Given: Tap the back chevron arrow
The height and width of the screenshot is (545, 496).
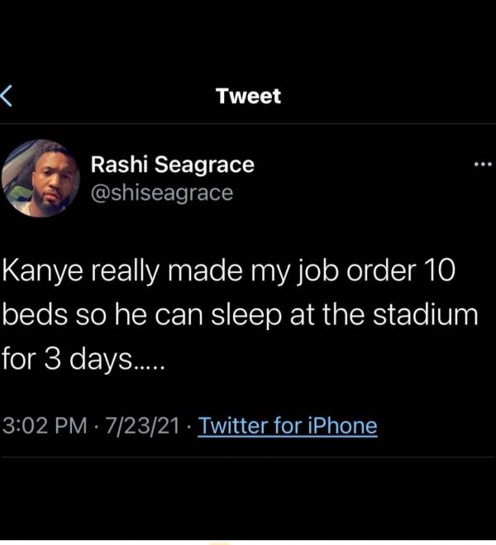Looking at the screenshot, I should pyautogui.click(x=6, y=97).
